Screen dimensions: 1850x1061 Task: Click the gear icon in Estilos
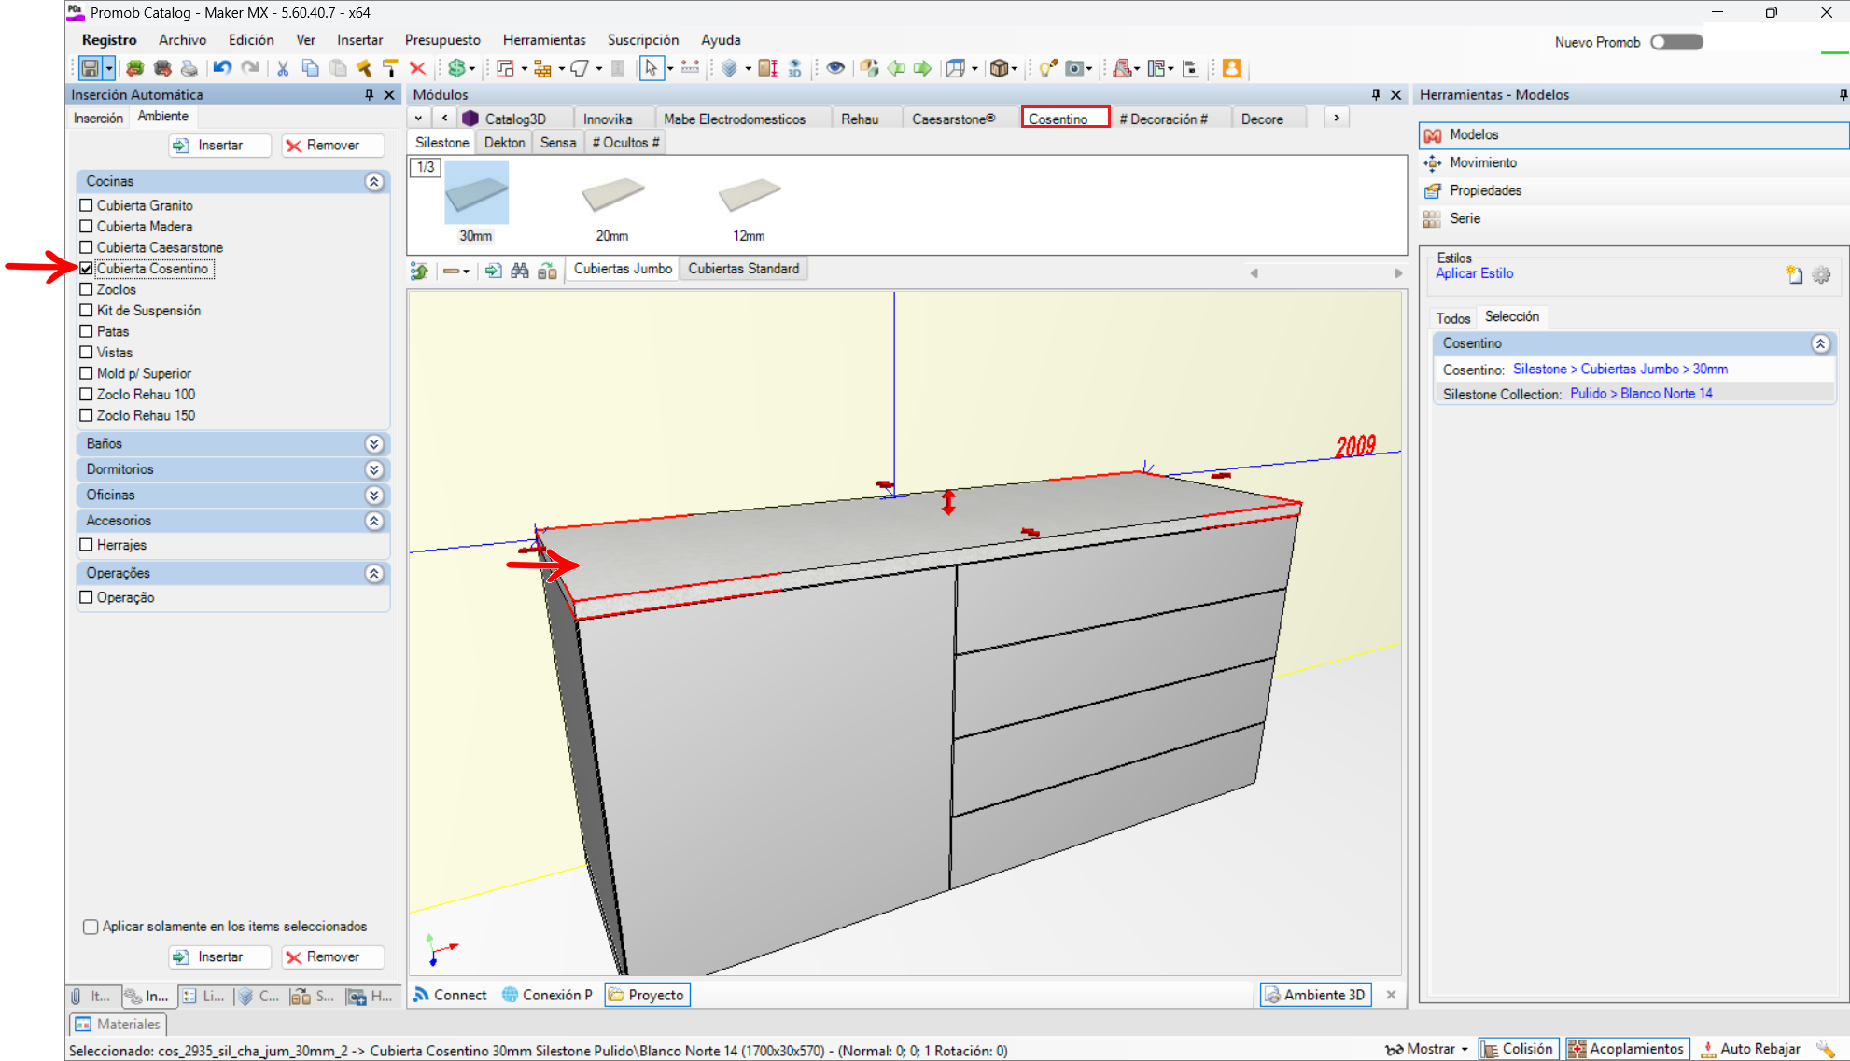coord(1821,275)
